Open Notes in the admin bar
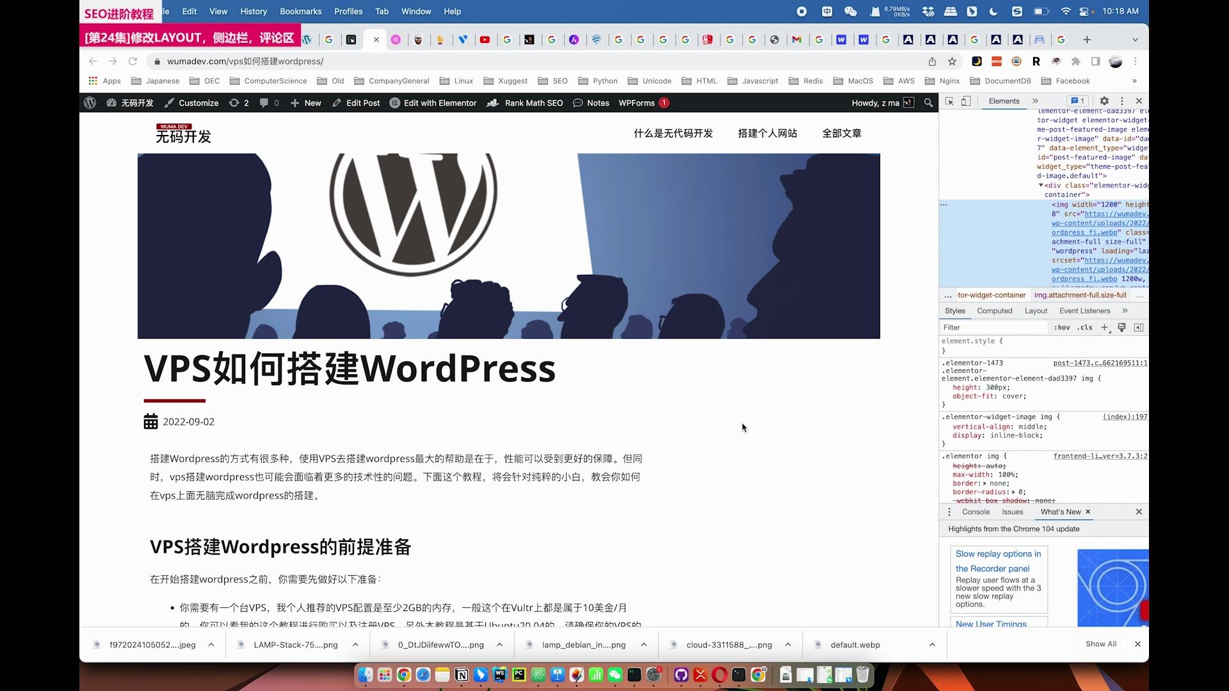The height and width of the screenshot is (691, 1229). pyautogui.click(x=591, y=102)
